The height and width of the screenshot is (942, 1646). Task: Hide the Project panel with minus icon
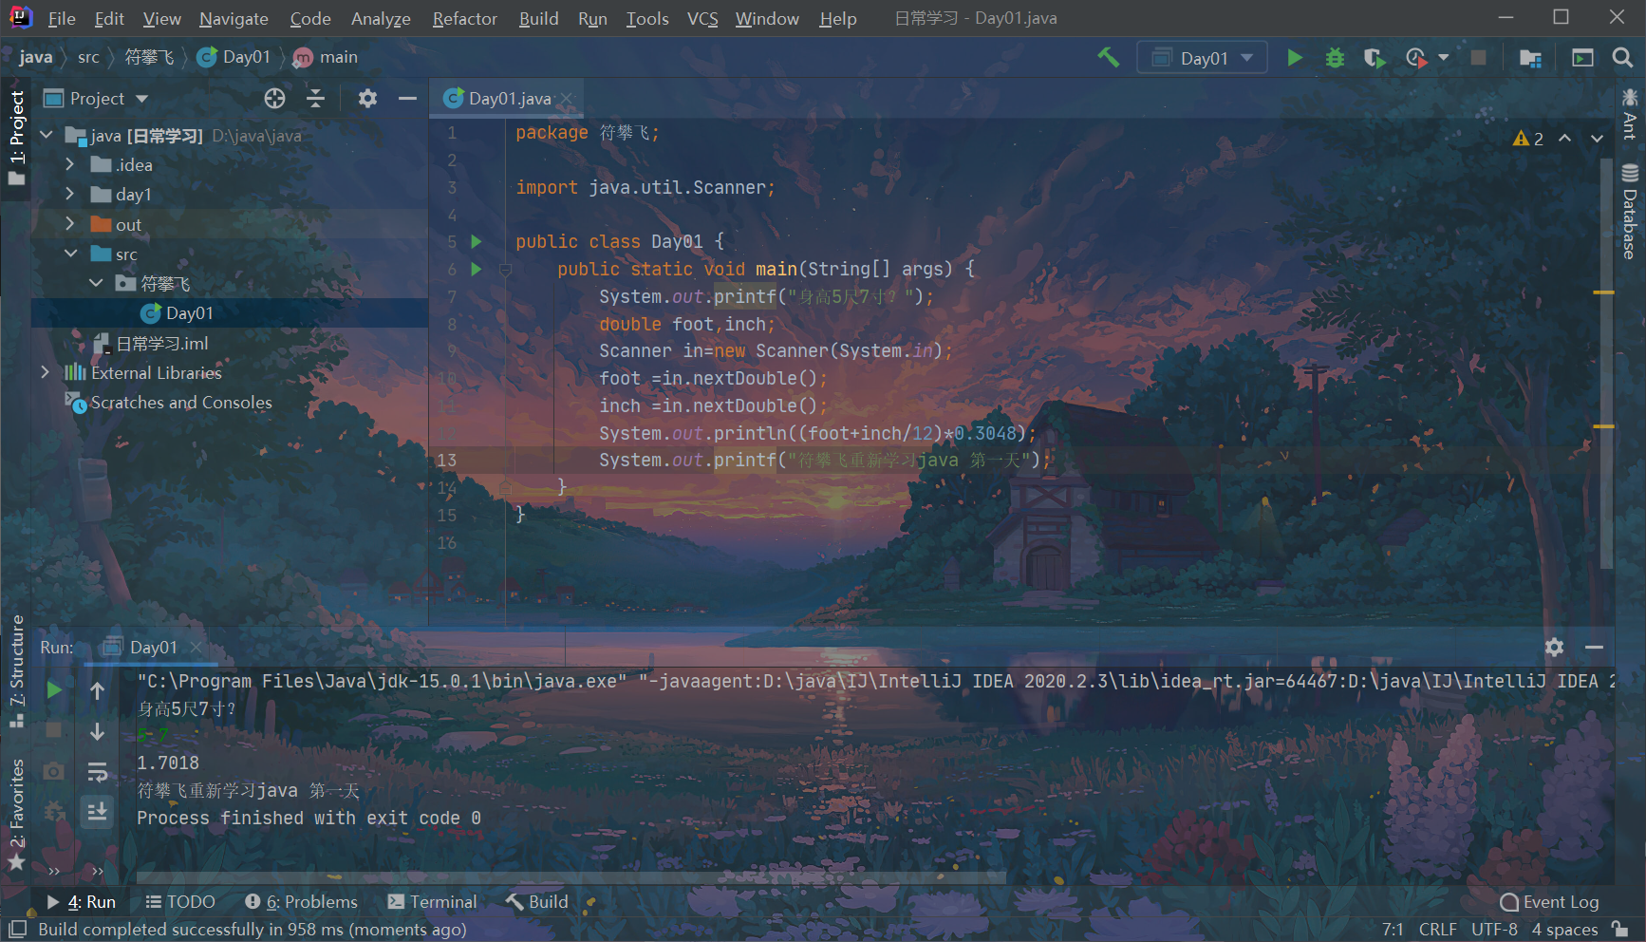(407, 98)
